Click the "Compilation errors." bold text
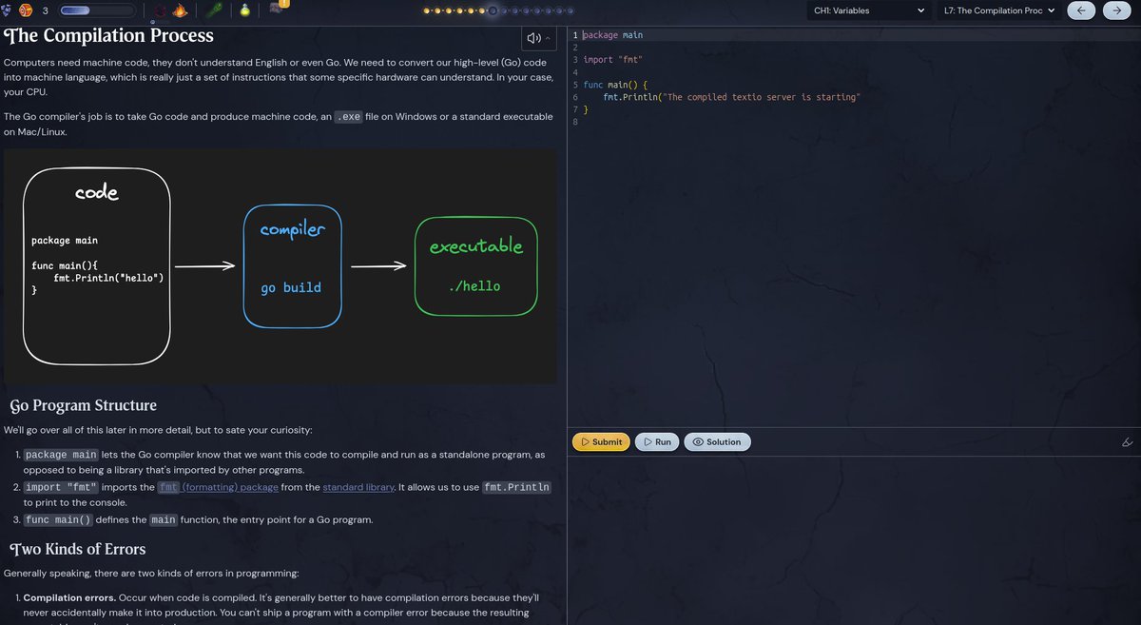Image resolution: width=1141 pixels, height=625 pixels. click(x=68, y=597)
